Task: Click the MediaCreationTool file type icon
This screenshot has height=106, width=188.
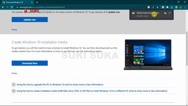Action: 133,13
